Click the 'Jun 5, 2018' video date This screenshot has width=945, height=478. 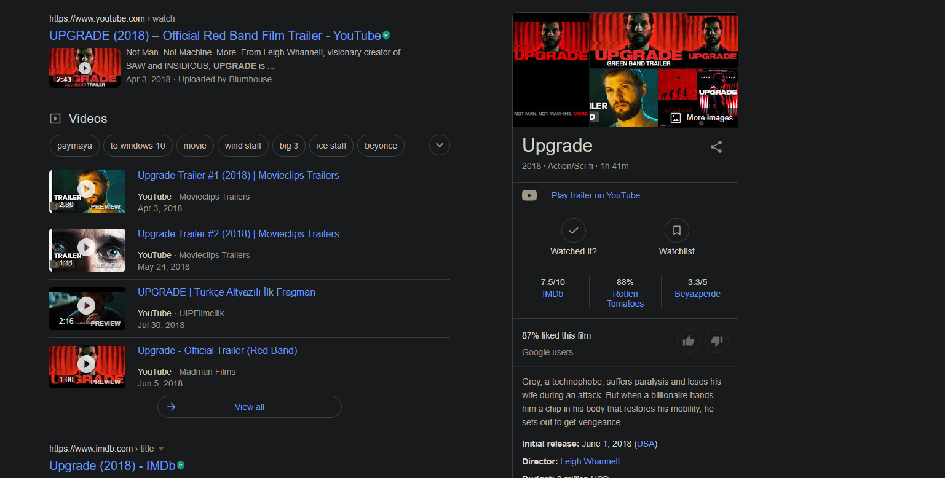coord(160,383)
